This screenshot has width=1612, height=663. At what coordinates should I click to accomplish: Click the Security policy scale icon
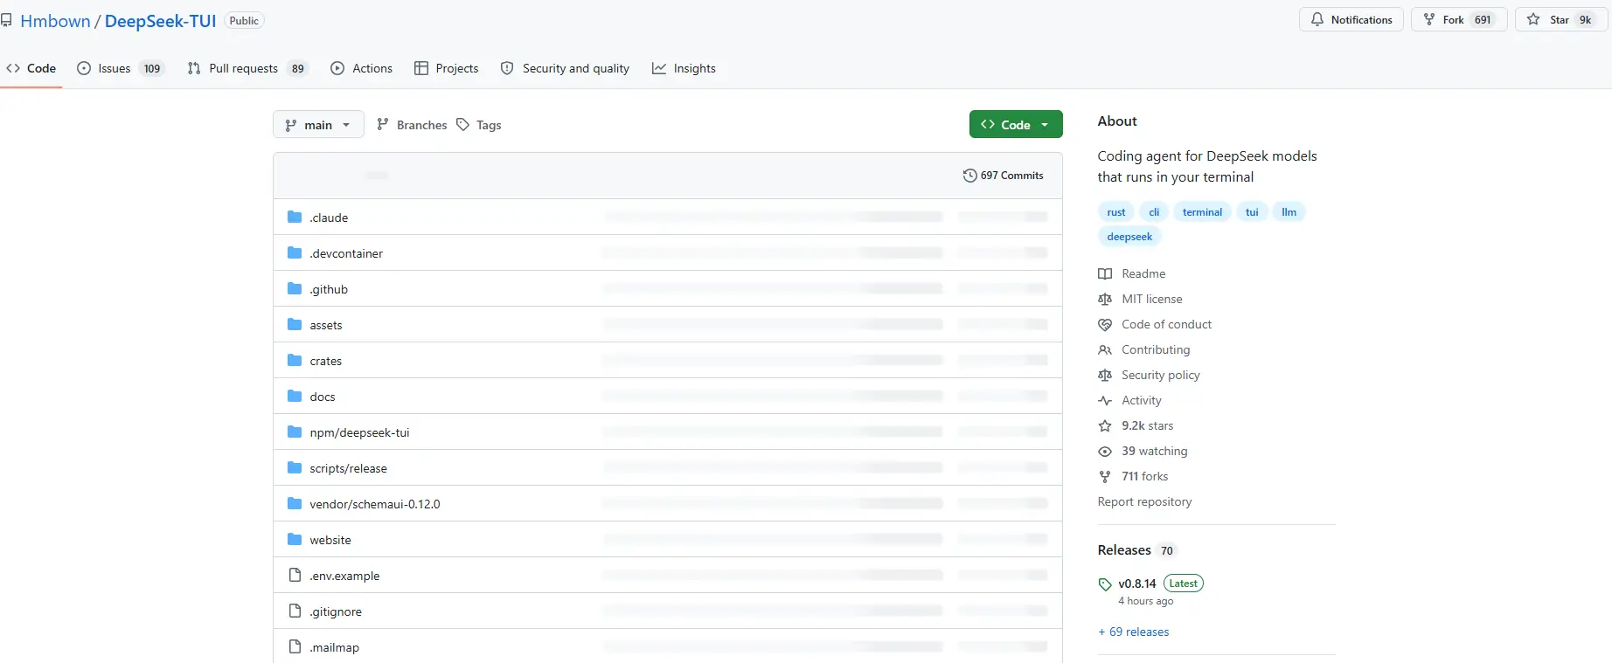pyautogui.click(x=1105, y=375)
